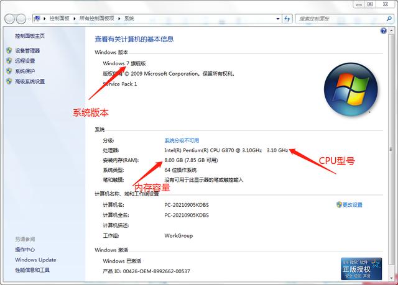The image size is (398, 285).
Task: Click shield icon next to 设备管理器
Action: point(9,50)
